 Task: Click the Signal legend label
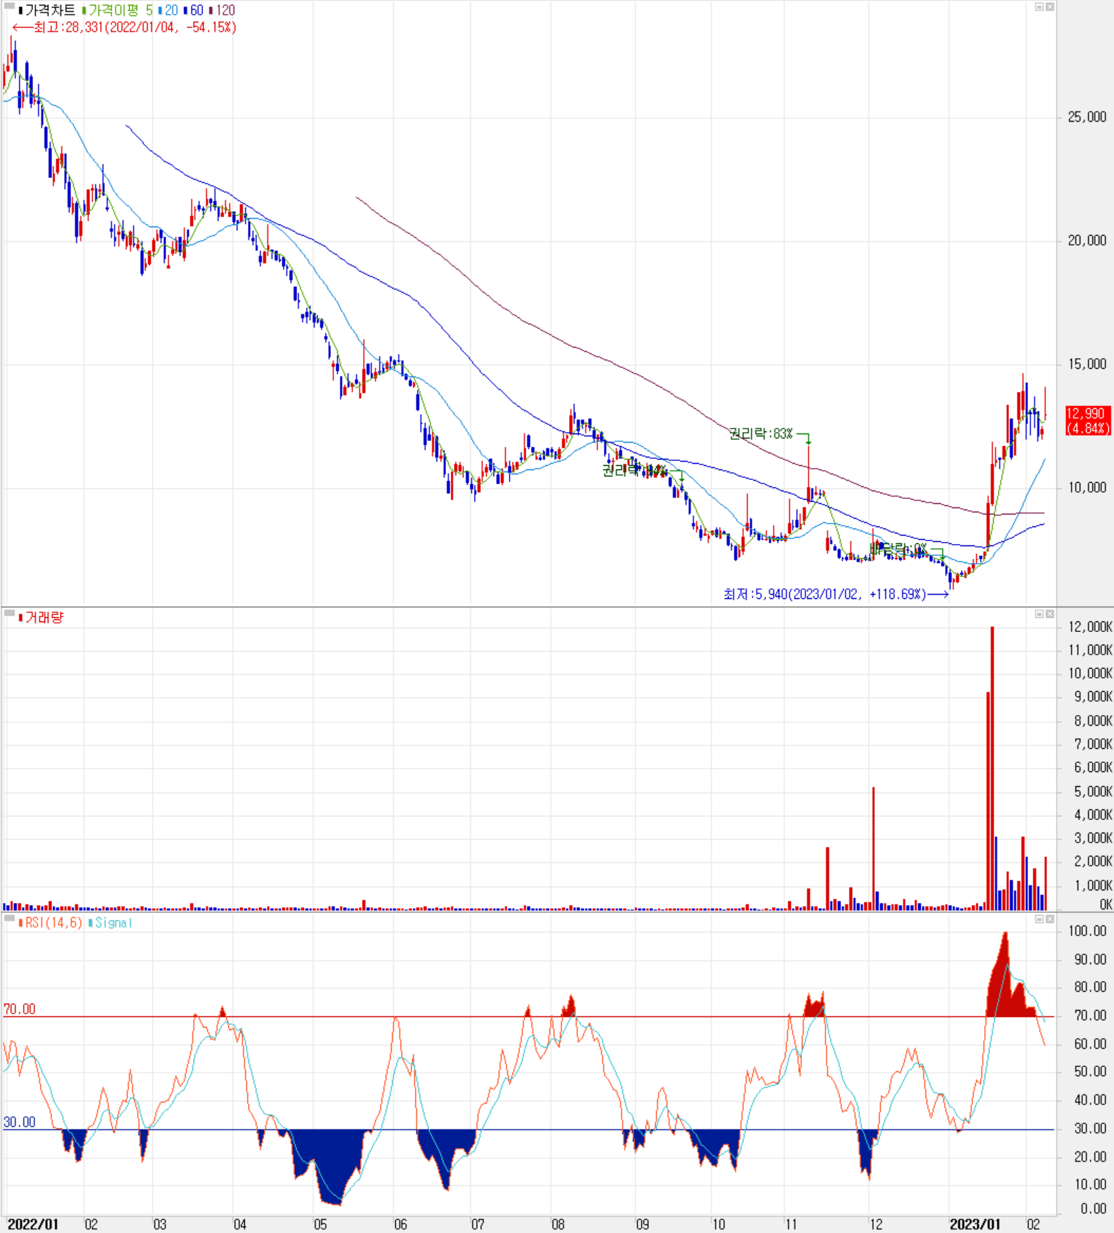[x=113, y=923]
